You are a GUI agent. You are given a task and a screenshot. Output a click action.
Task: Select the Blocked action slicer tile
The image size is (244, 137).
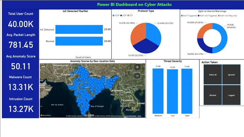point(213,95)
